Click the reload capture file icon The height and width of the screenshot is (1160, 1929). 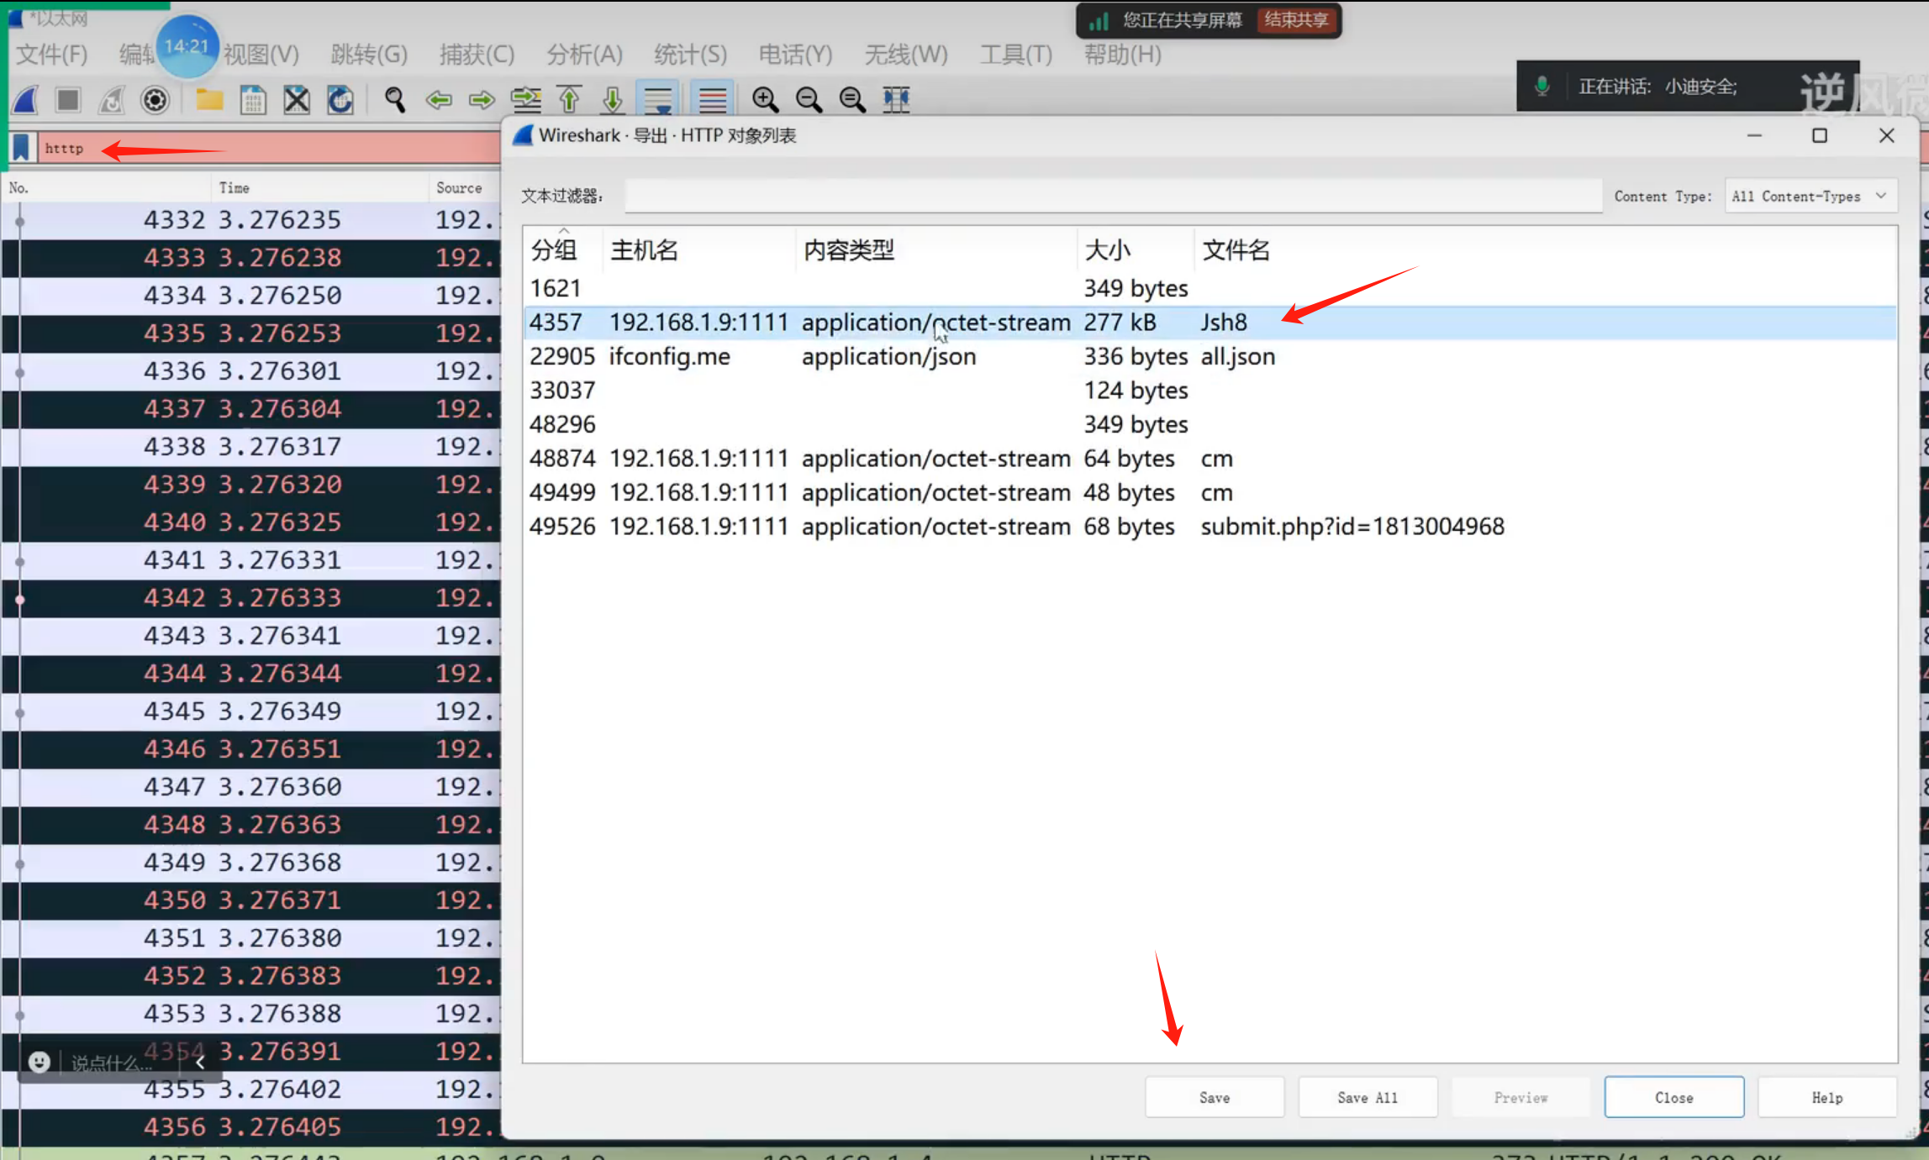point(340,100)
